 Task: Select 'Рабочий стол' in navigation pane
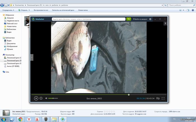(x=11, y=23)
